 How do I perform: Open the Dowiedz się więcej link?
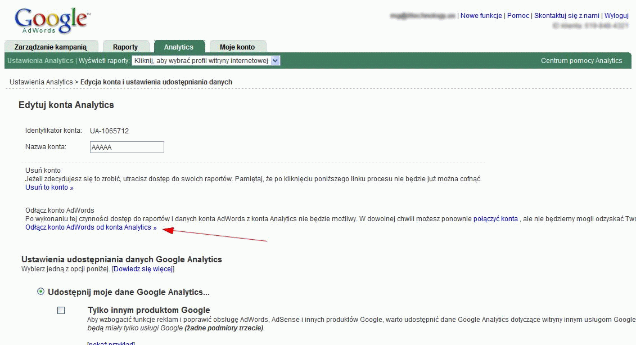pyautogui.click(x=143, y=268)
